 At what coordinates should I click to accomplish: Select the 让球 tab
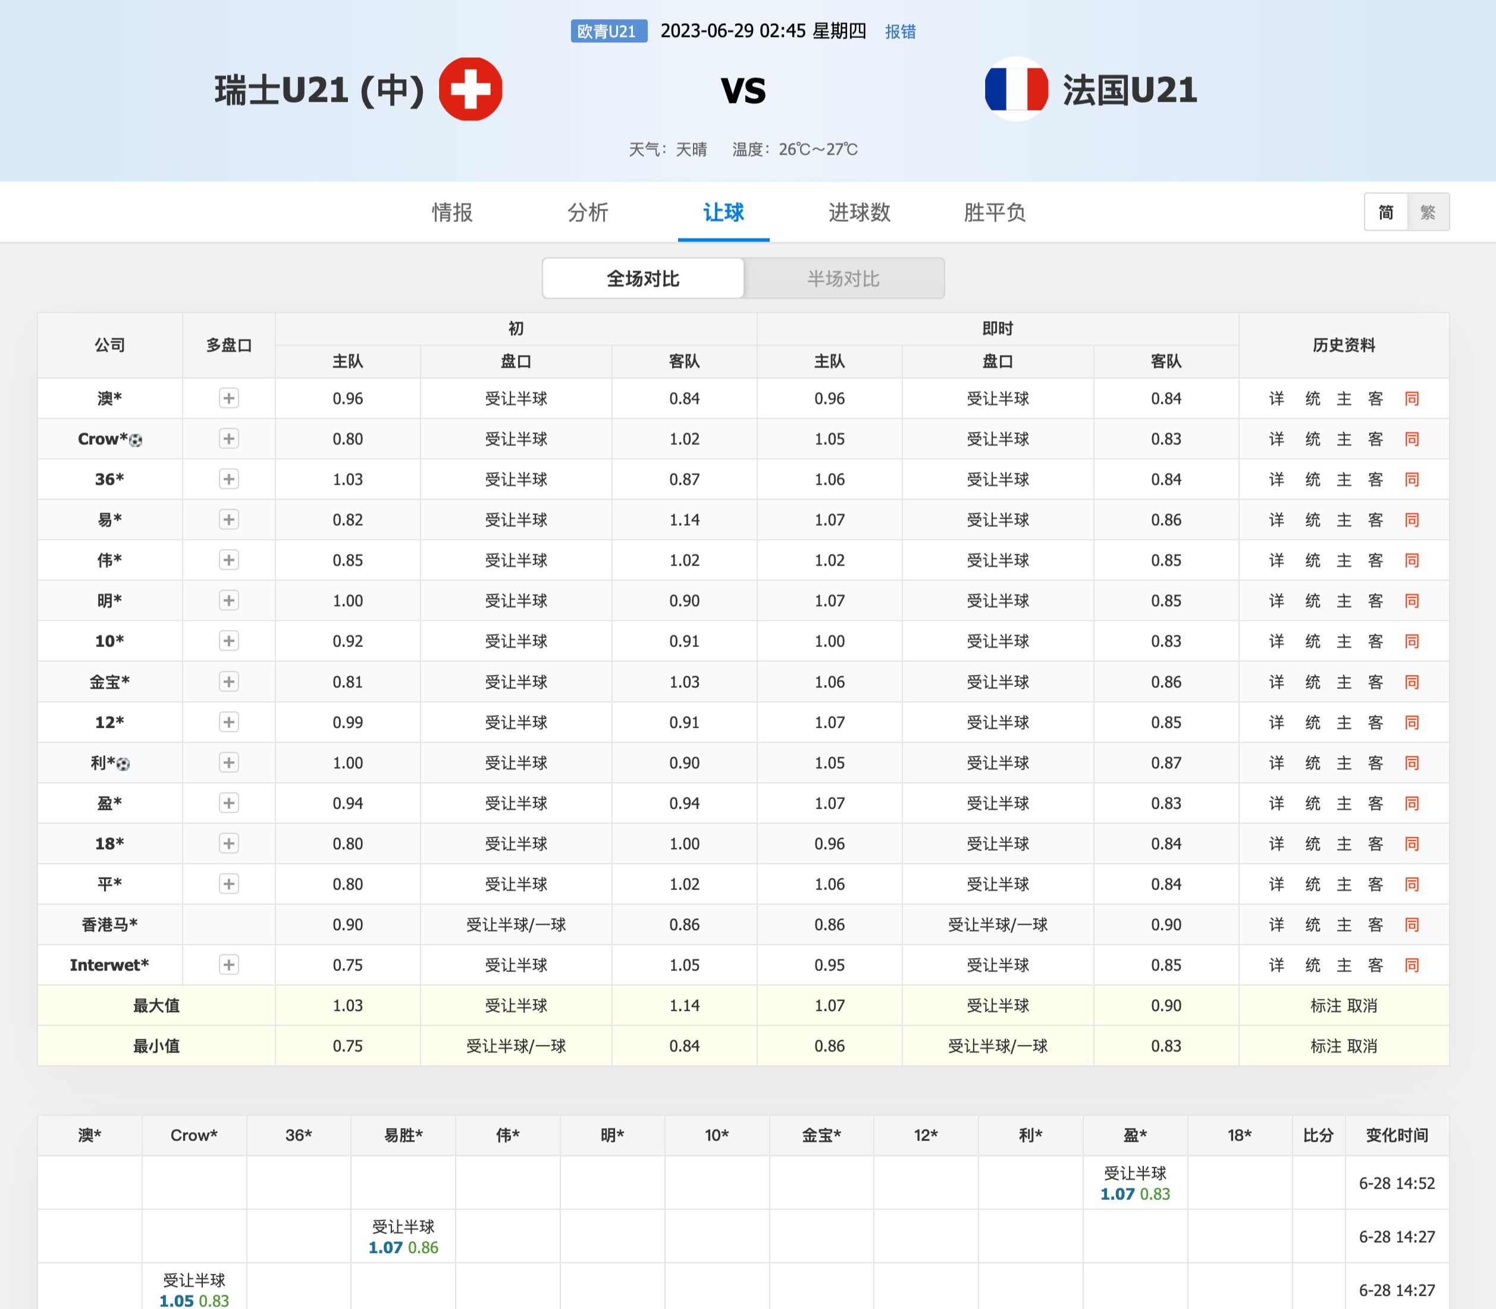coord(723,212)
